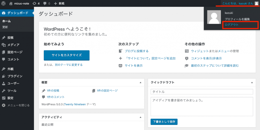Click the edit icon beside ブログに投稿する
Screen dimensions: 260x130
click(121, 51)
